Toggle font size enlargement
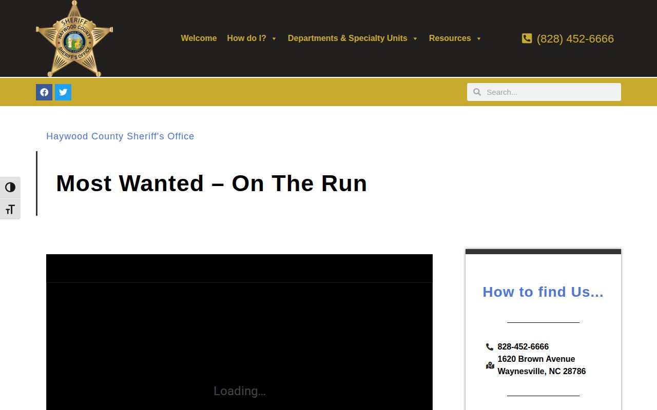The width and height of the screenshot is (657, 410). pyautogui.click(x=10, y=209)
